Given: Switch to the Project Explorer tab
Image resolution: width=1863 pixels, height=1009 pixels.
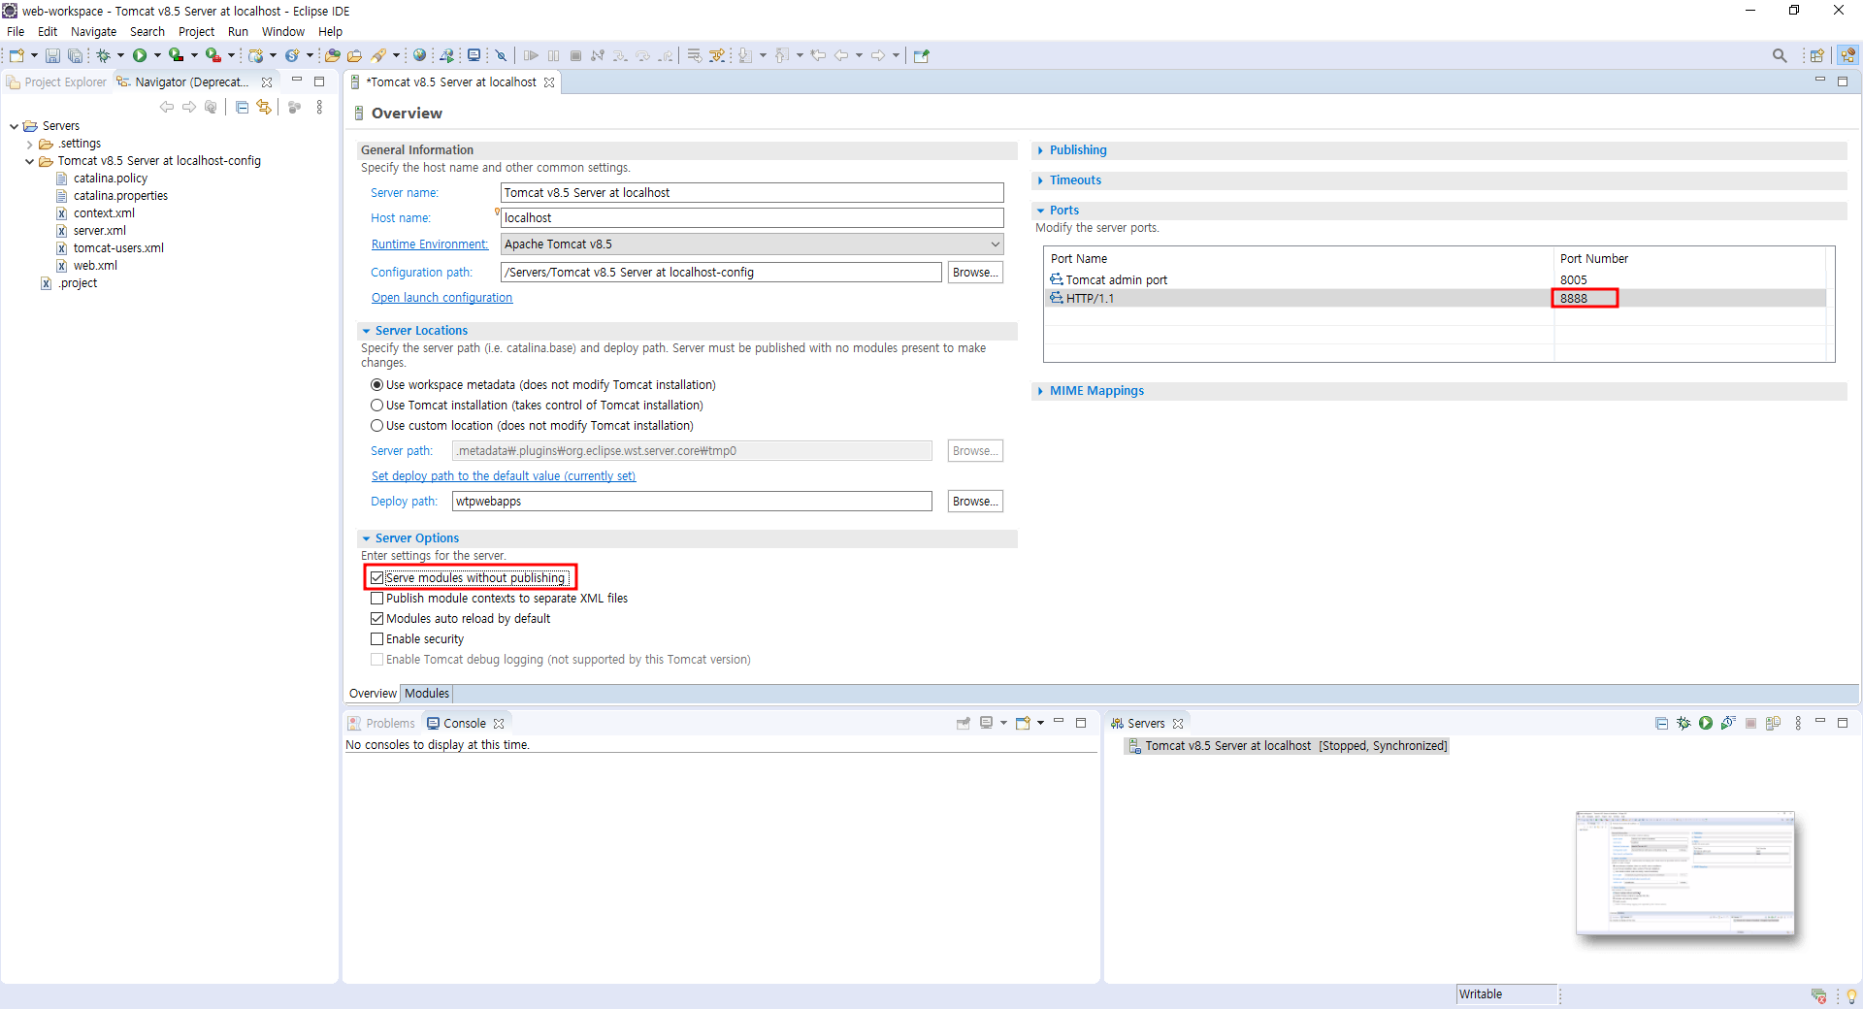Looking at the screenshot, I should pyautogui.click(x=57, y=82).
